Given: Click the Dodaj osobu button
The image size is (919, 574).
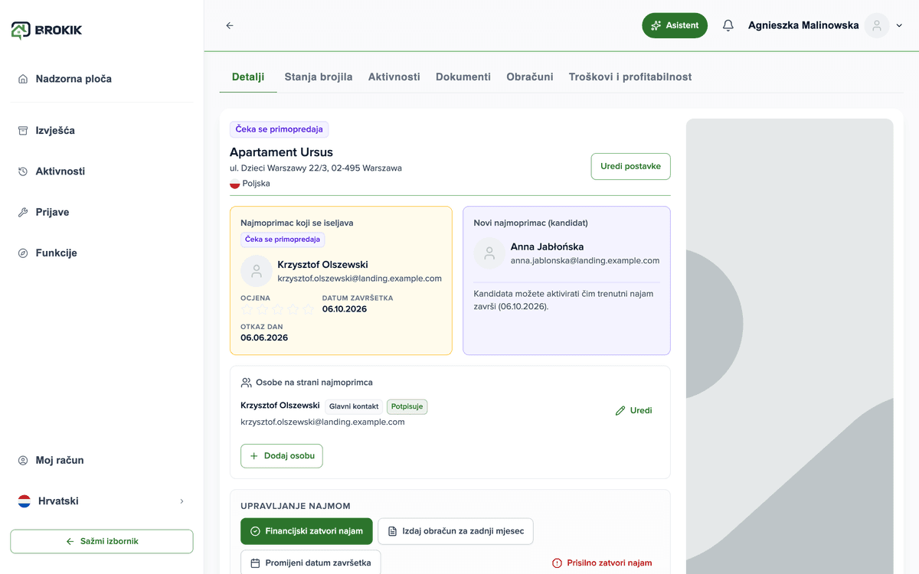Looking at the screenshot, I should coord(282,455).
